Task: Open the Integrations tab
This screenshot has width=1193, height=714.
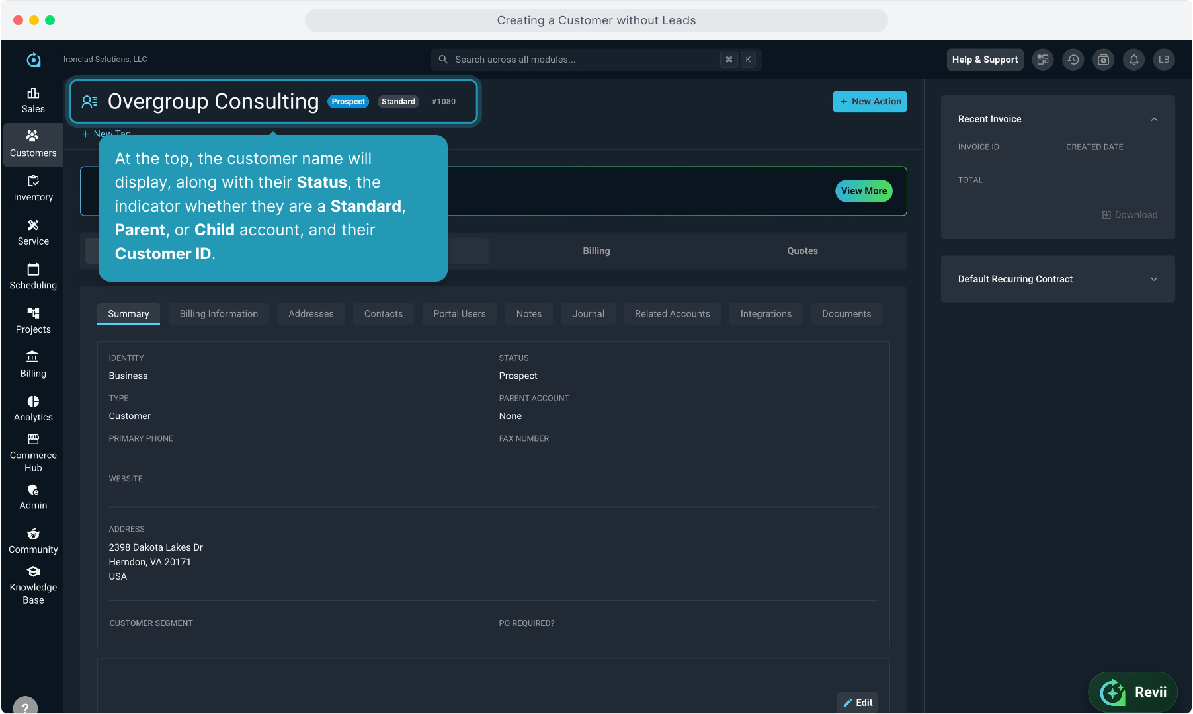Action: 766,314
